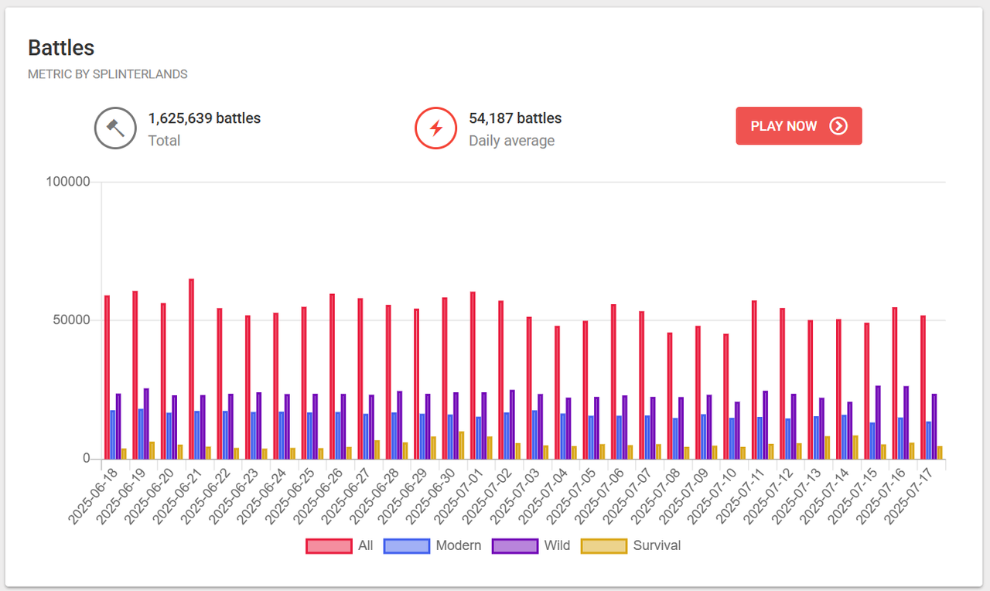This screenshot has width=990, height=591.
Task: Click the 'All' legend label
Action: coord(366,545)
